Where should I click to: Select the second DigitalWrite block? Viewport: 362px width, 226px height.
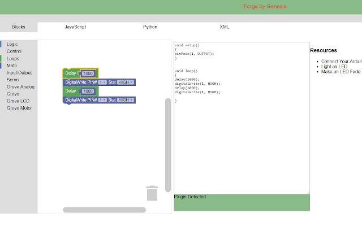pyautogui.click(x=81, y=100)
